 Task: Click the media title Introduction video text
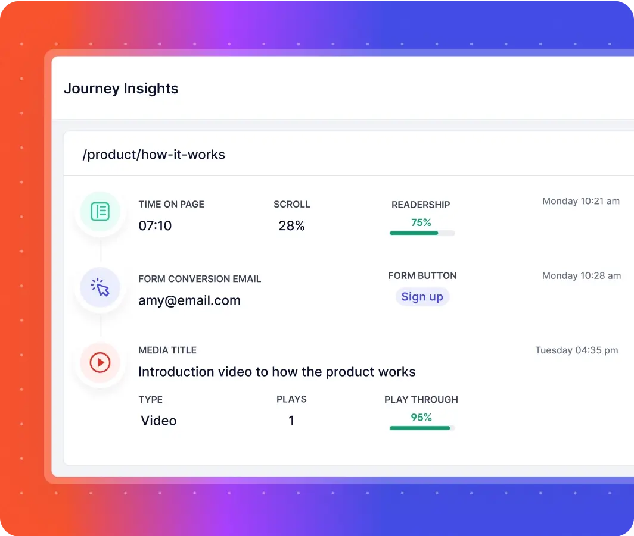click(x=277, y=372)
